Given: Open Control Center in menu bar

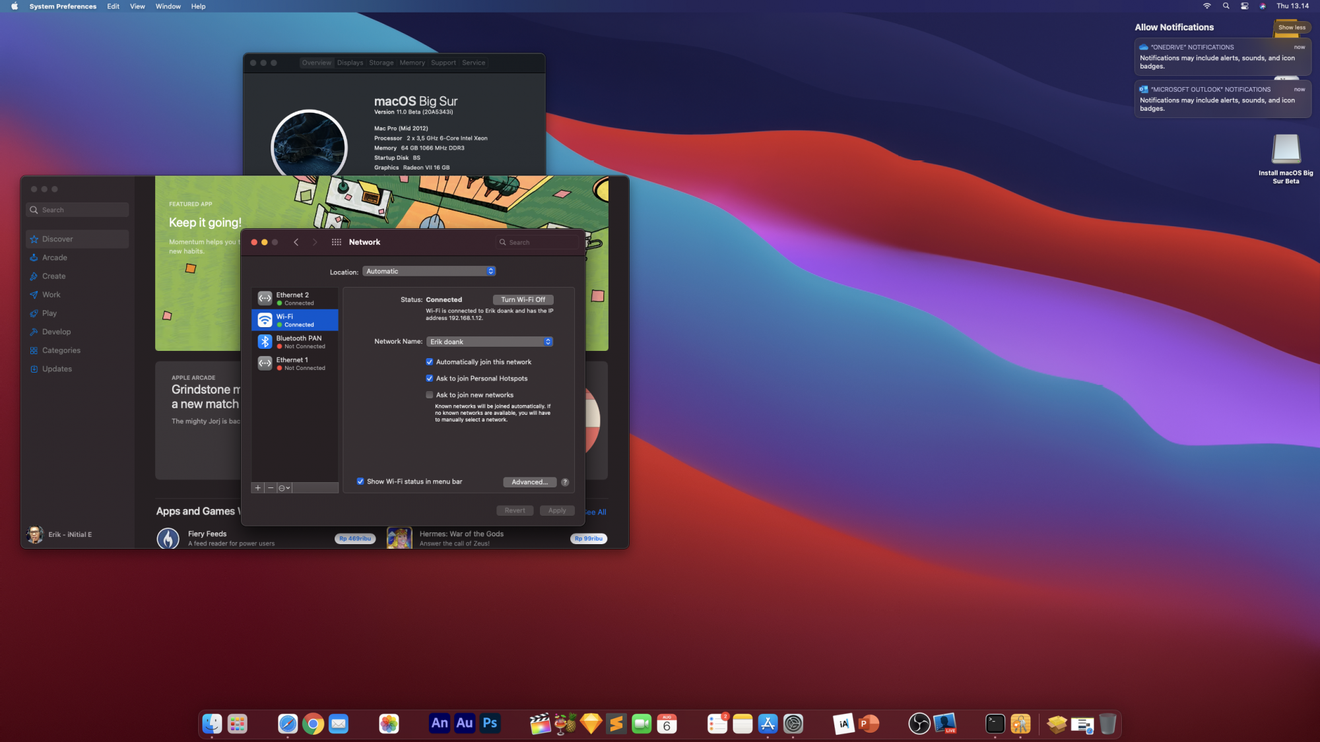Looking at the screenshot, I should [x=1244, y=6].
